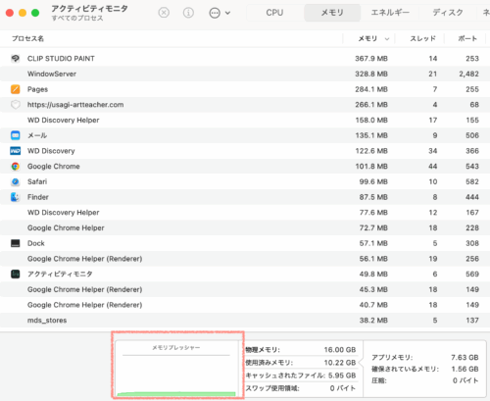Open the エネルギー tab
Viewport: 490px width, 401px height.
pos(390,13)
